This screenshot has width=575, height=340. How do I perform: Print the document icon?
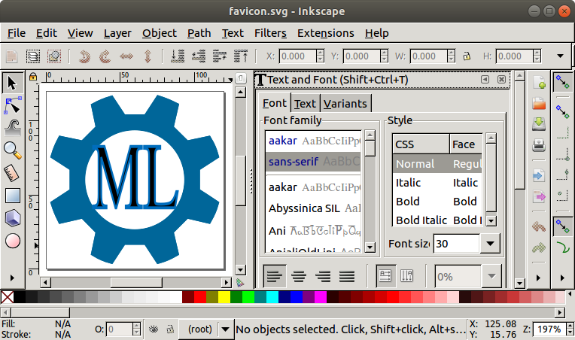pyautogui.click(x=539, y=145)
